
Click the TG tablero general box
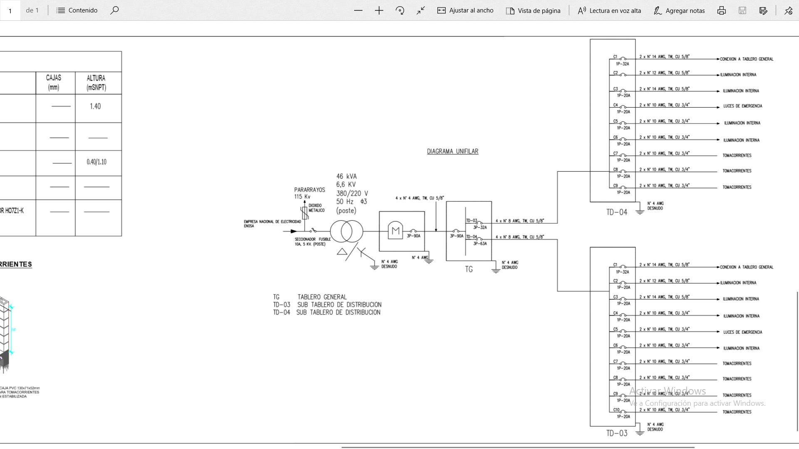469,231
